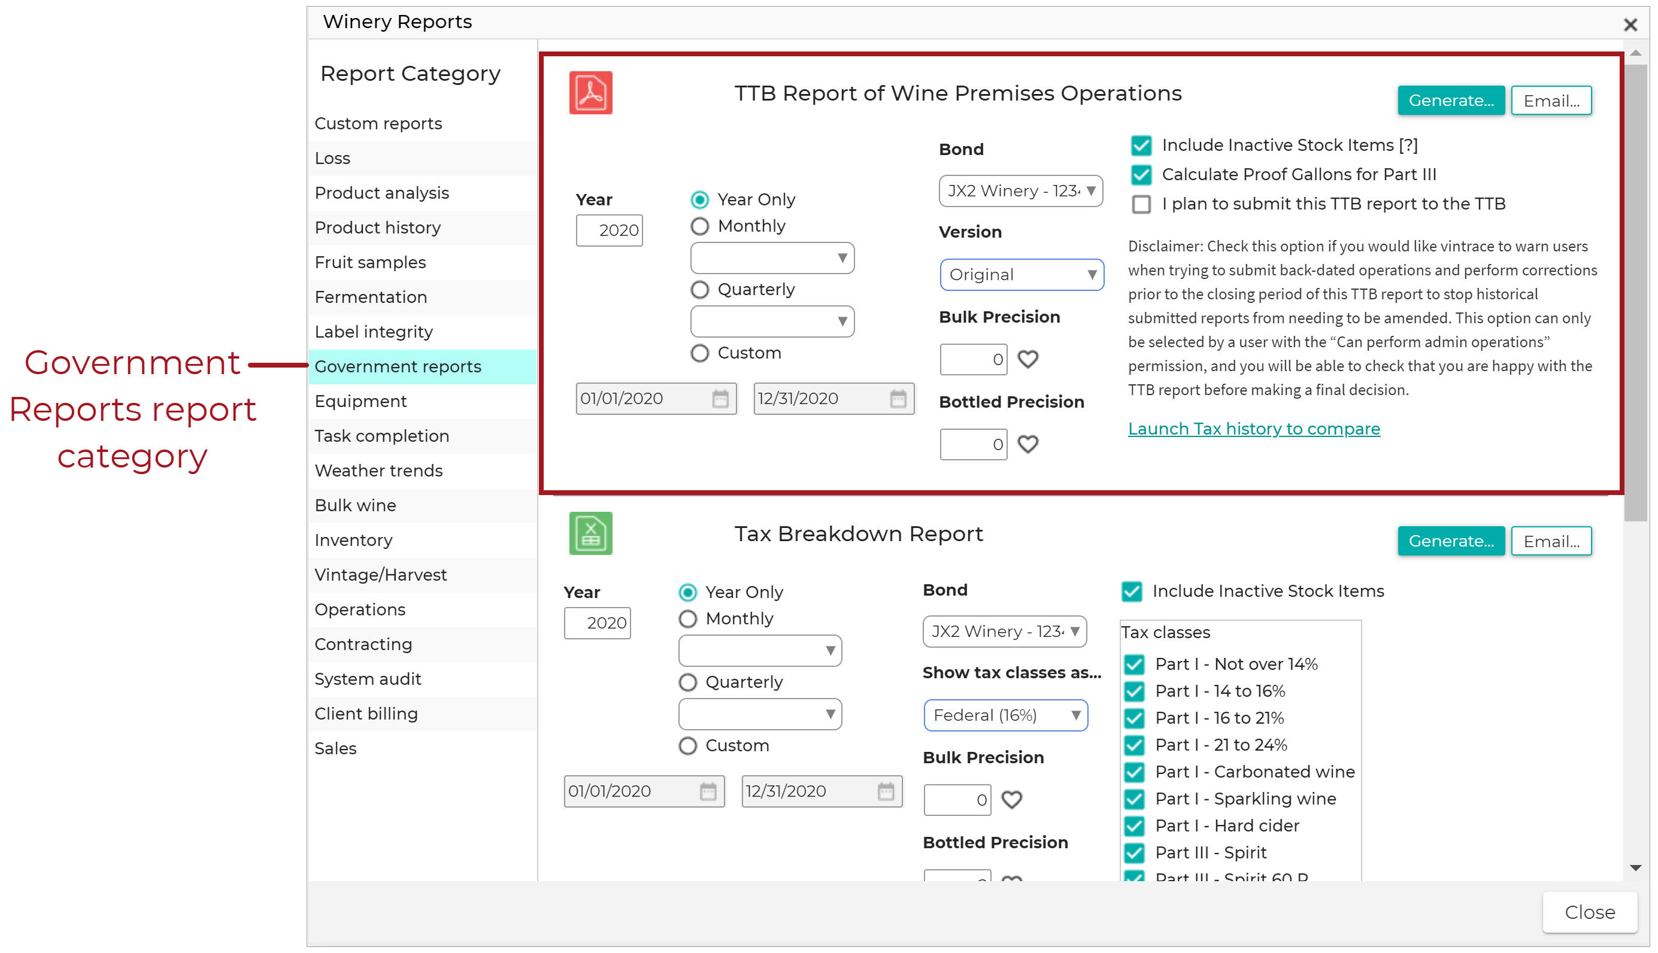The height and width of the screenshot is (953, 1658).
Task: Click heart icon next to TTB Bulk Precision
Action: tap(1027, 359)
